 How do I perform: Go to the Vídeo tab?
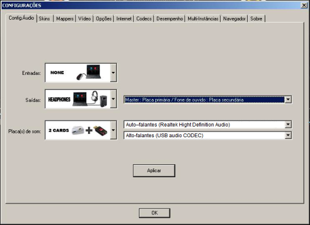pos(85,19)
